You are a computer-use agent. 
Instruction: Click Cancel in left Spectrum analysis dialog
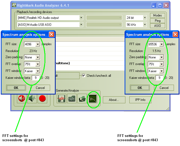[x=40, y=88]
